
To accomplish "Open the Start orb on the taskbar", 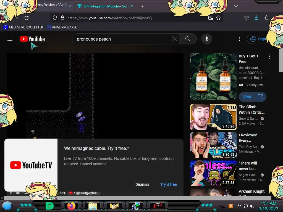I will [x=7, y=206].
